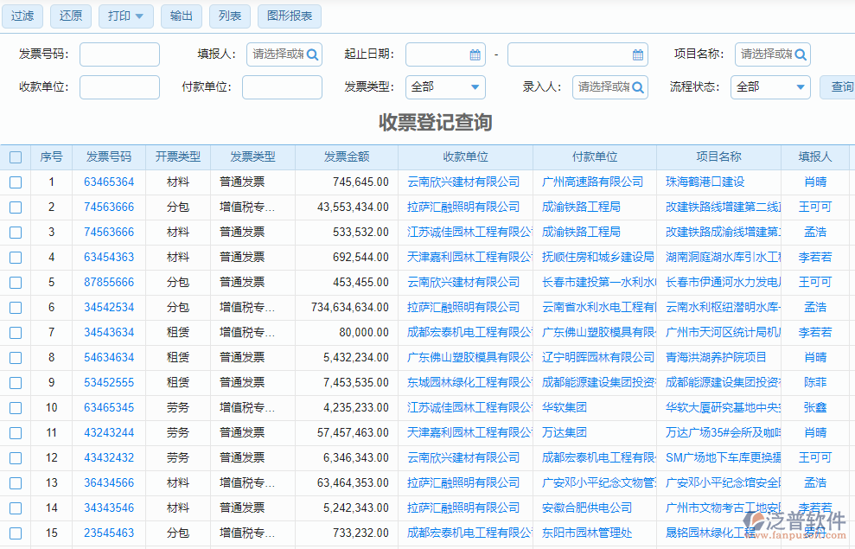
Task: Click the 查询 search button
Action: [843, 86]
